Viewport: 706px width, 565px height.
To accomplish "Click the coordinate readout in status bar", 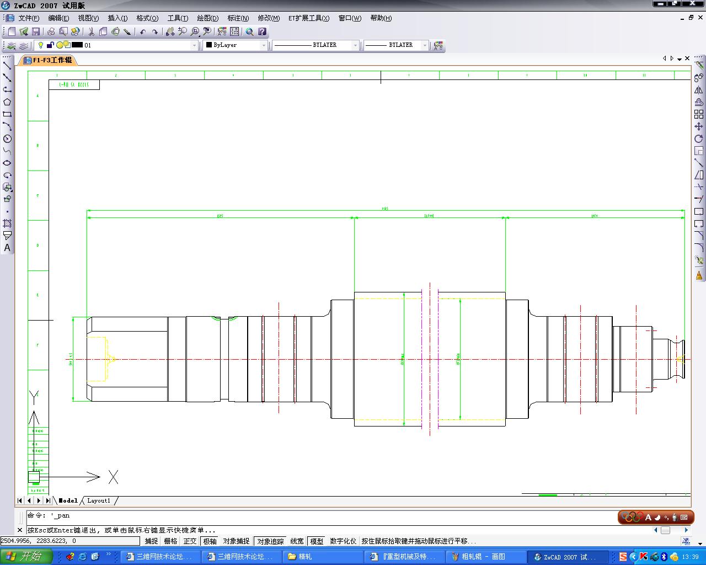I will click(x=70, y=541).
